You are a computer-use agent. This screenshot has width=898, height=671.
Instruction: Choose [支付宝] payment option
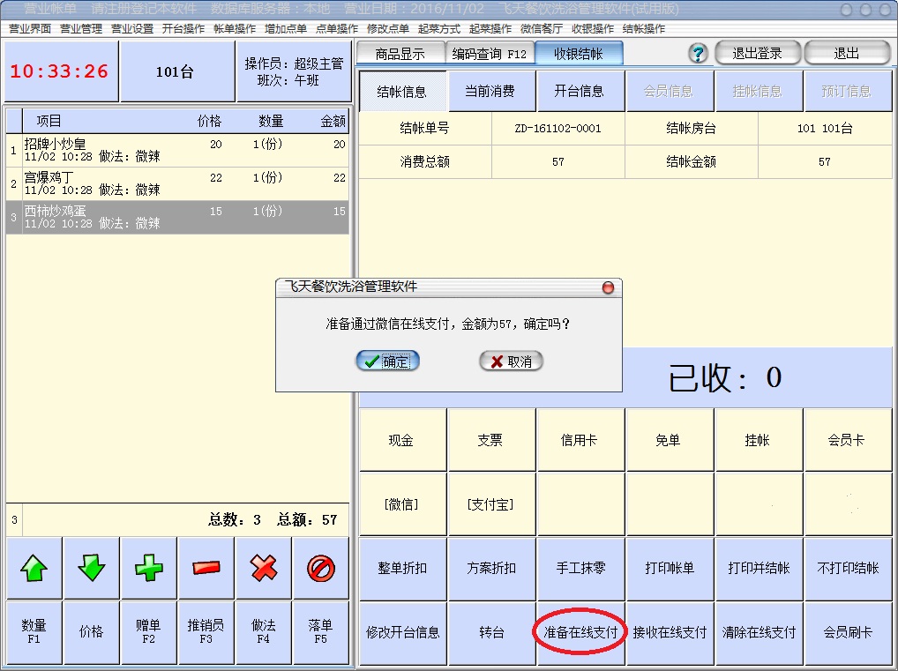490,504
